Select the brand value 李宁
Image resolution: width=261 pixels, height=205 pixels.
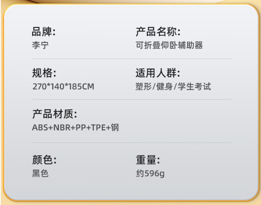pyautogui.click(x=40, y=45)
